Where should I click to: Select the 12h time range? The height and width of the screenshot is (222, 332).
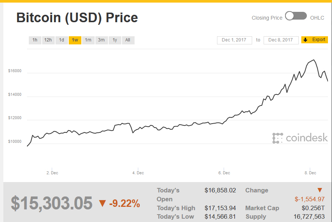48,40
